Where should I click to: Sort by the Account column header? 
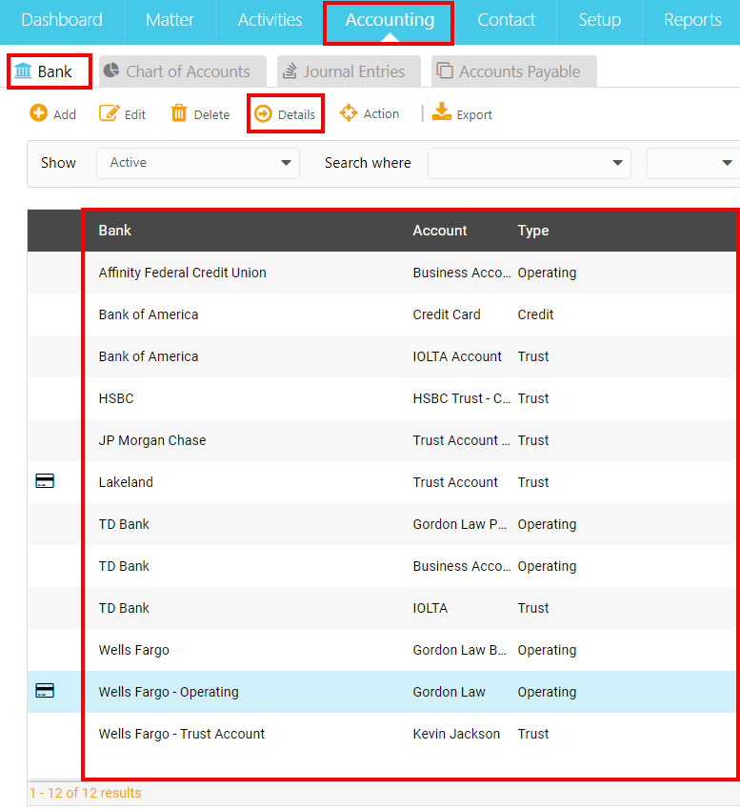(439, 231)
